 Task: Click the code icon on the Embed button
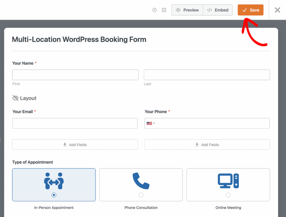(210, 10)
